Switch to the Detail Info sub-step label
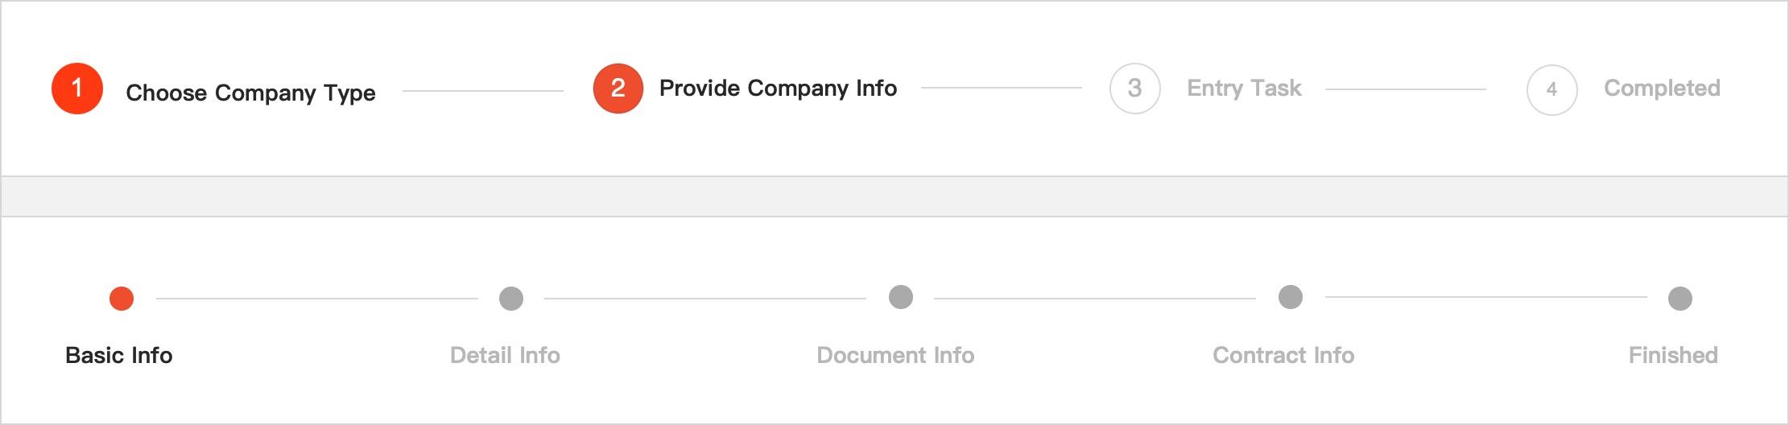The image size is (1789, 425). 505,355
